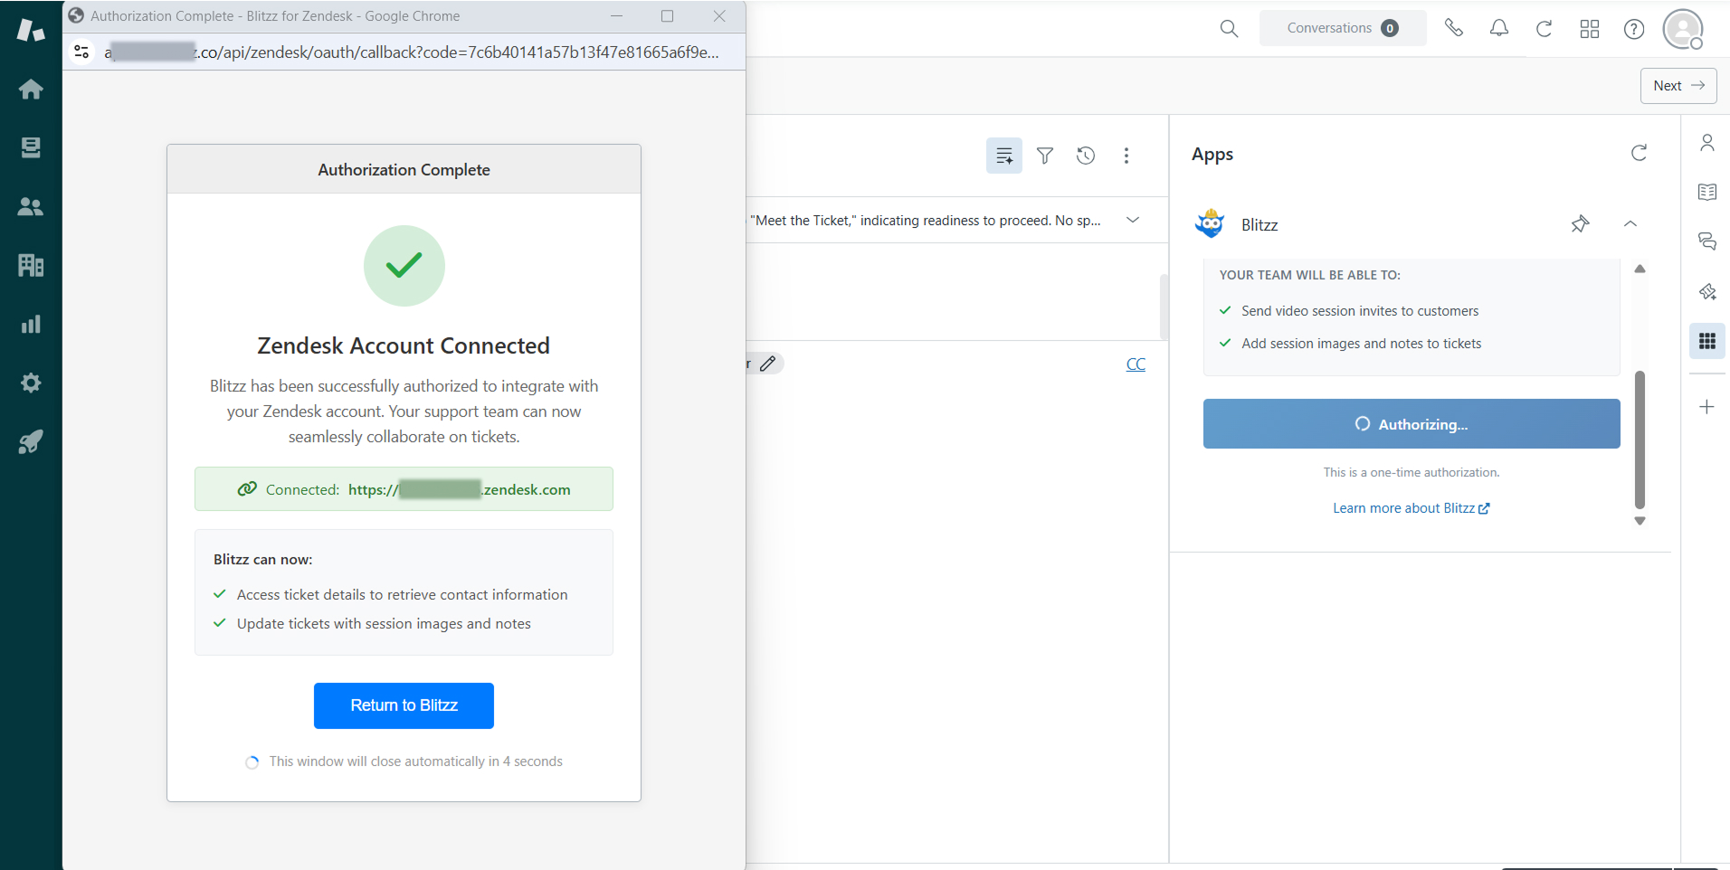Open site information icon in popup
Viewport: 1730px width, 870px height.
[x=81, y=52]
